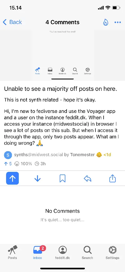This screenshot has width=125, height=272.
Task: Tap the 5 upvotes score indicator
Action: coord(8,164)
